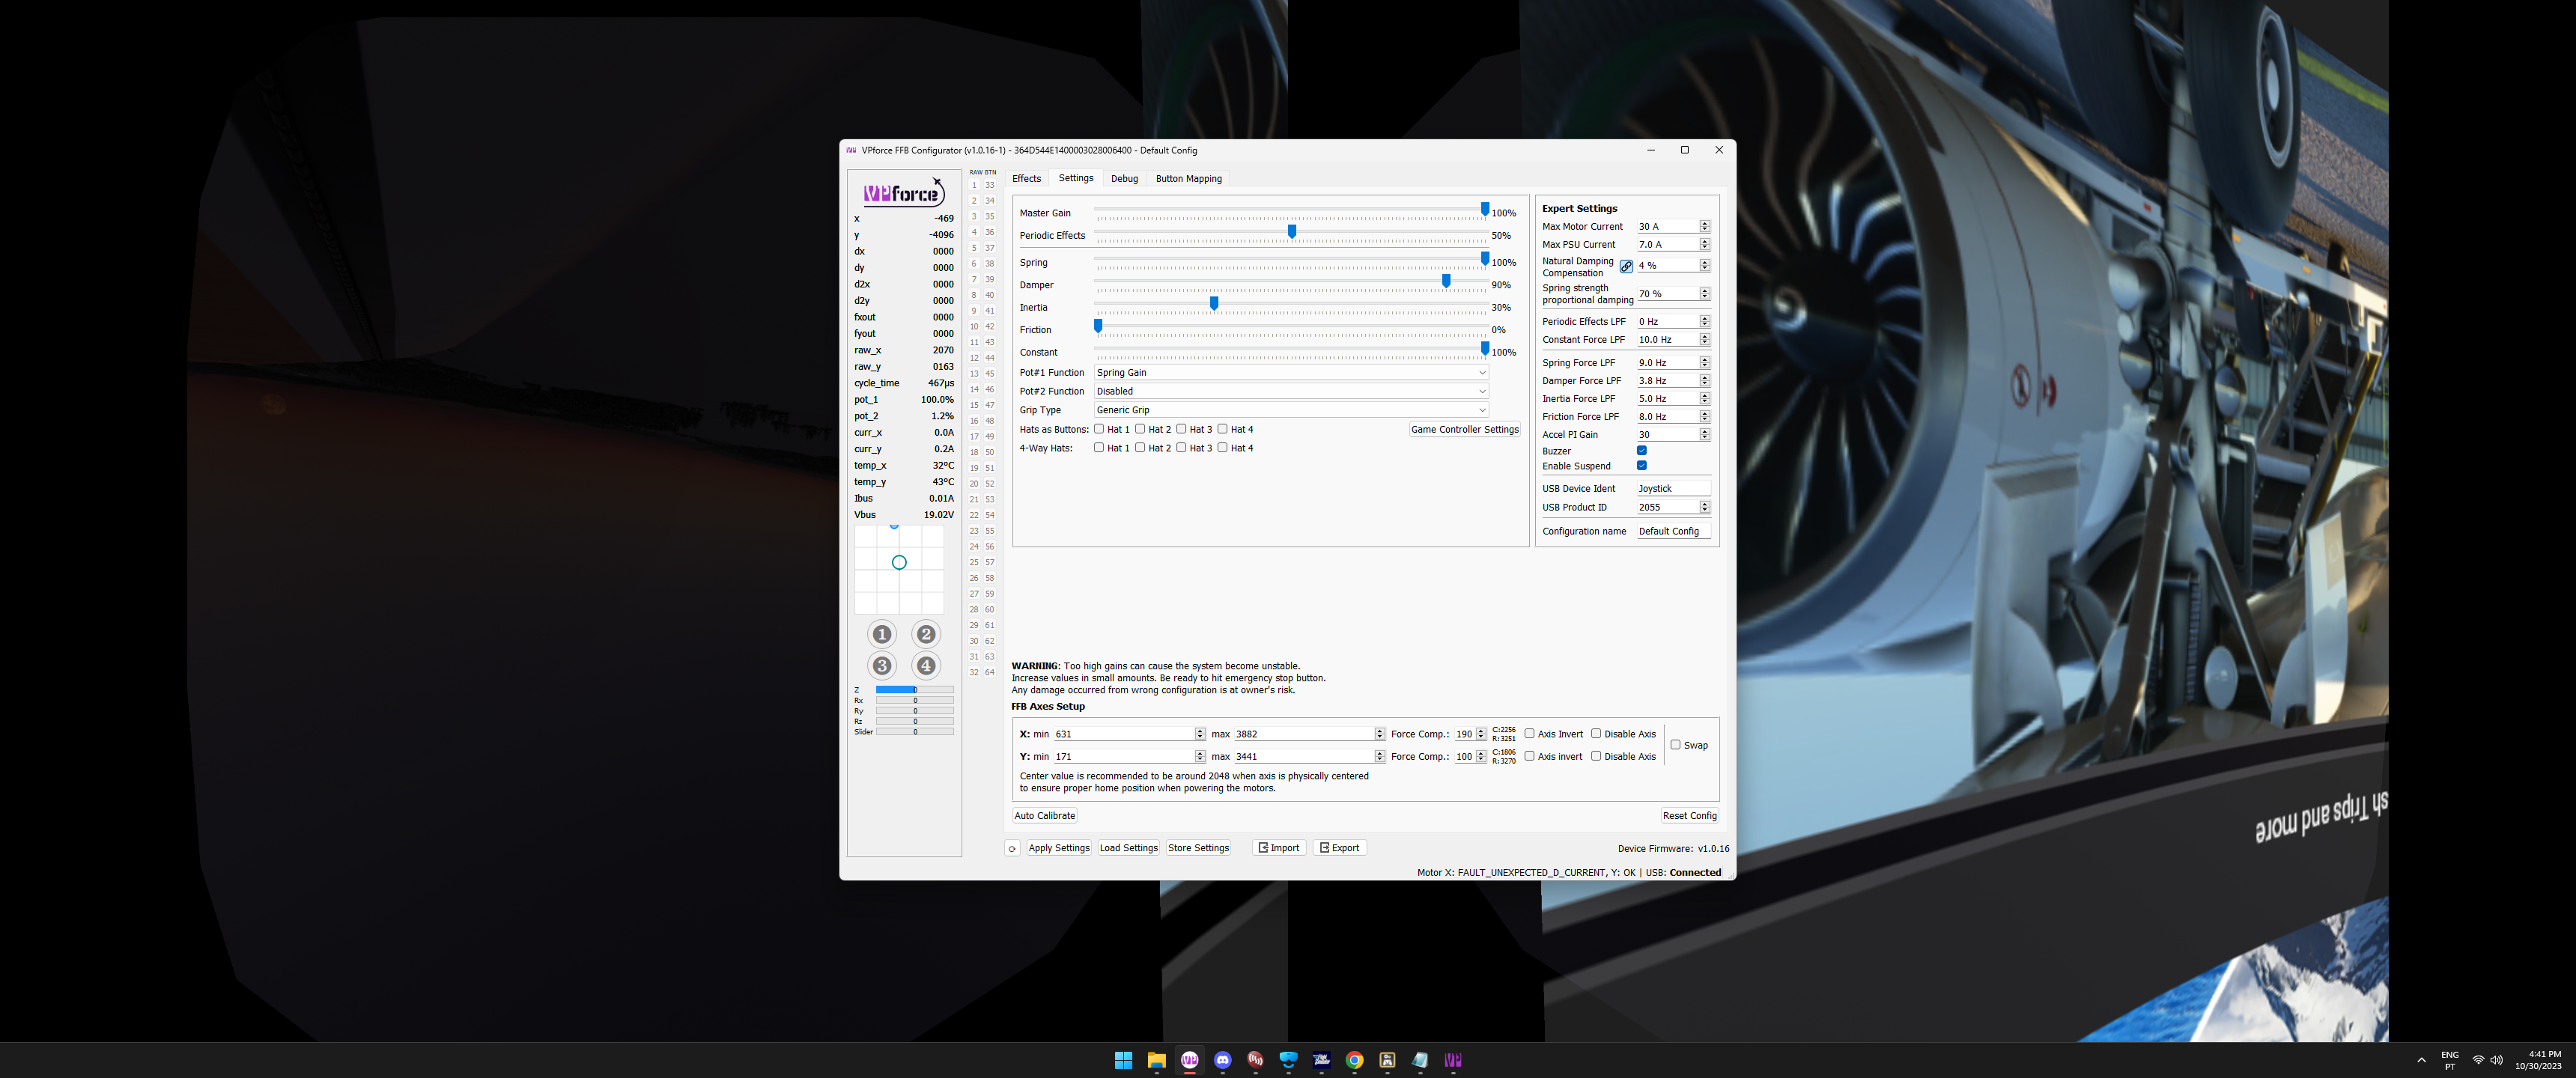Screen dimensions: 2576x1078
Task: Click Game Controller Settings button
Action: coord(1464,430)
